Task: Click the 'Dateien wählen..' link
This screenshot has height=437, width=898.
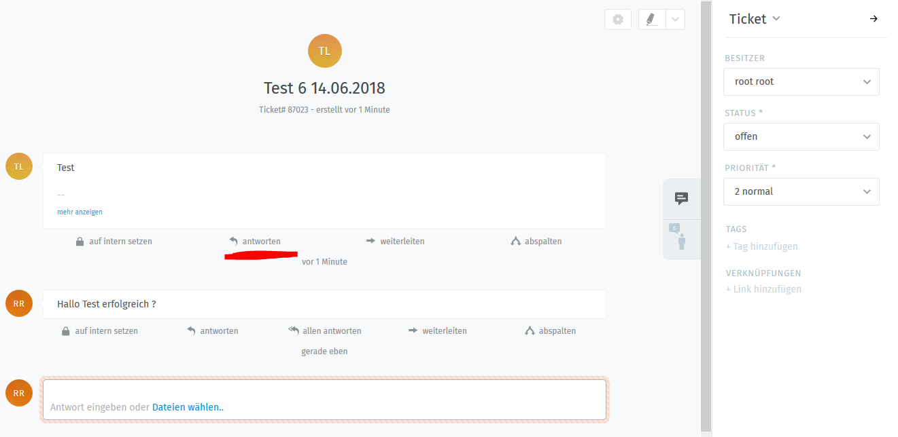Action: (188, 407)
